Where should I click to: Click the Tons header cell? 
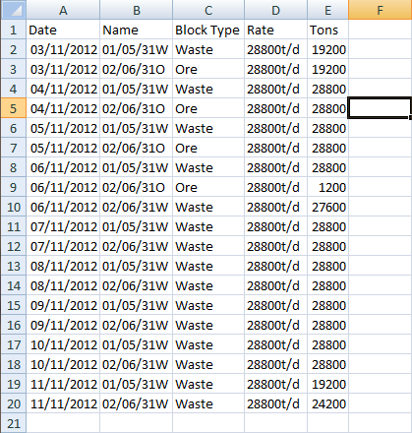tap(327, 30)
